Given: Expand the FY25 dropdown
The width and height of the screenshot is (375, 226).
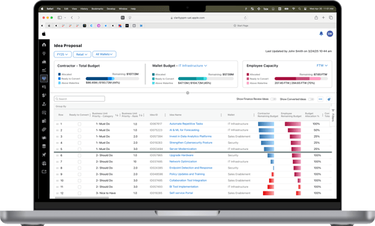Looking at the screenshot, I should [x=62, y=54].
